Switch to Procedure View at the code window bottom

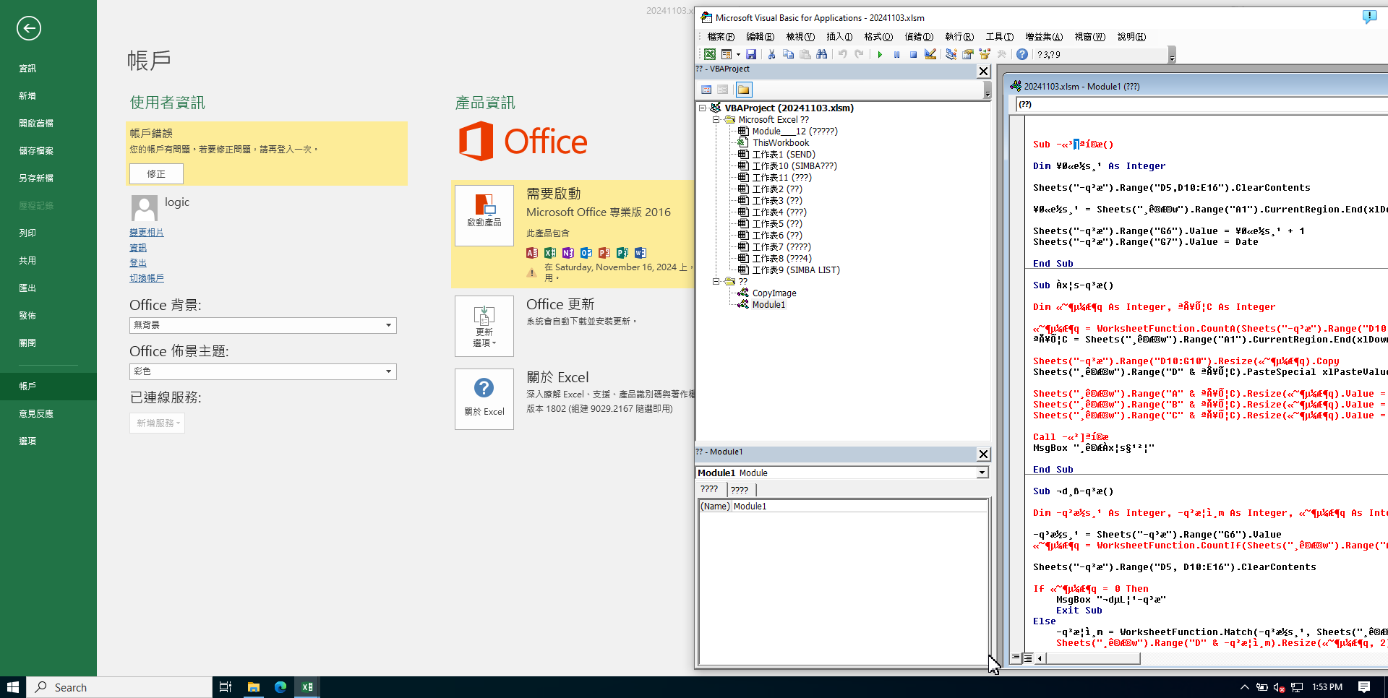(x=1016, y=658)
